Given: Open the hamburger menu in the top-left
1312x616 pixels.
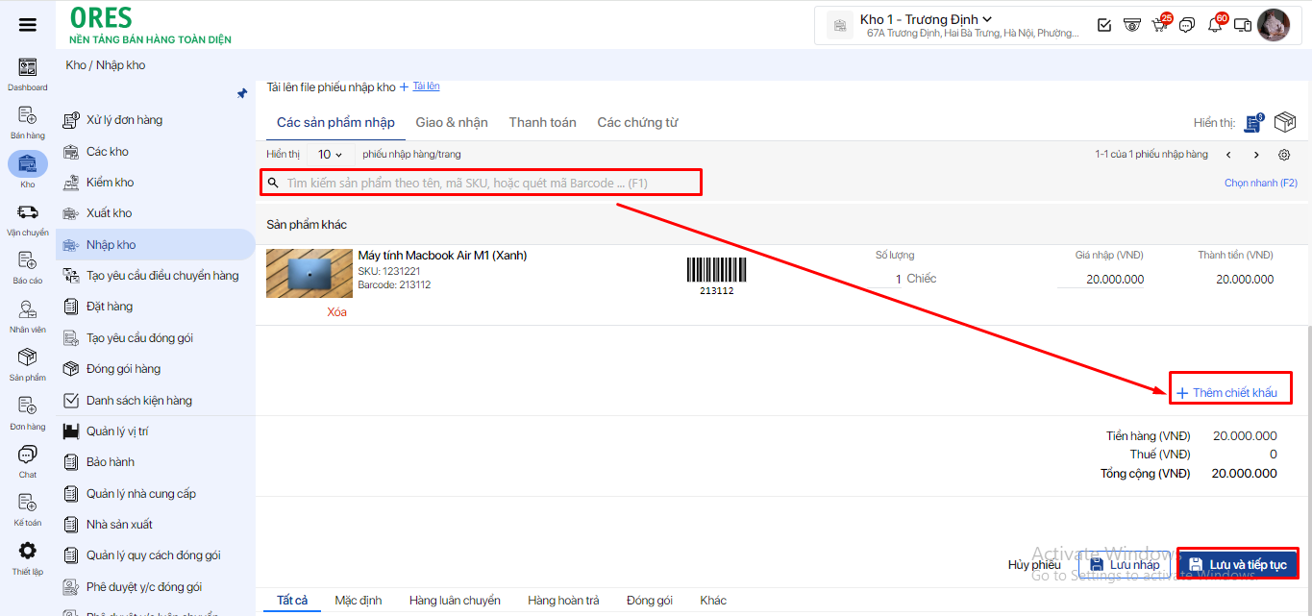Looking at the screenshot, I should 28,25.
